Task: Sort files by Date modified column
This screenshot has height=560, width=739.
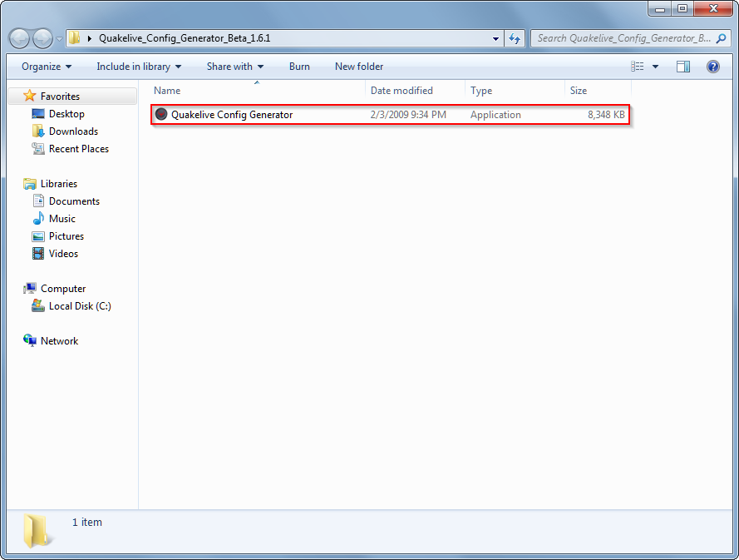Action: click(402, 91)
